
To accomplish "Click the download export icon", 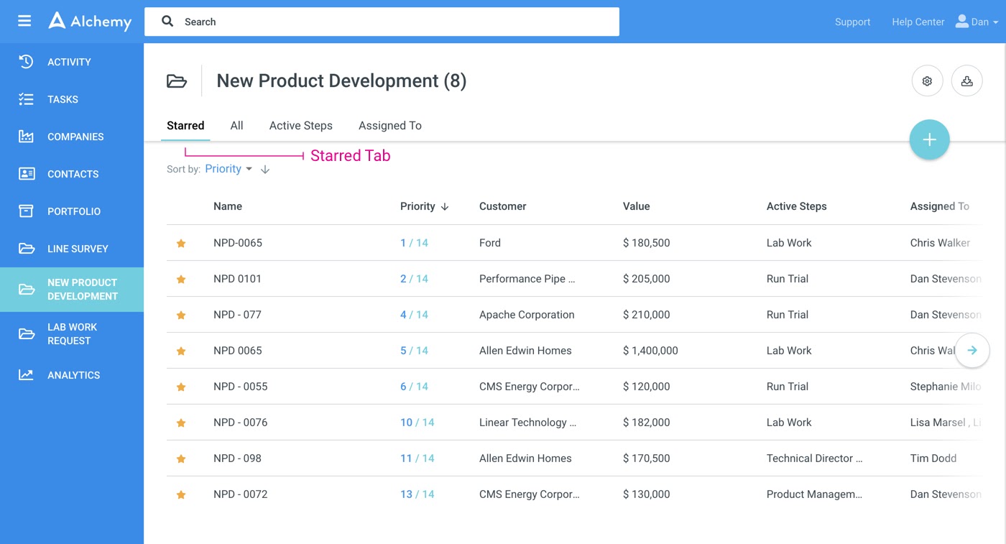I will tap(966, 81).
